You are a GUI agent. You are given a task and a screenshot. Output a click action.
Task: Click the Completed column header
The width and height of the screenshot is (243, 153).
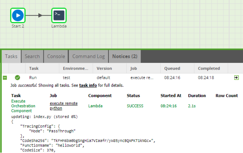coord(211,69)
